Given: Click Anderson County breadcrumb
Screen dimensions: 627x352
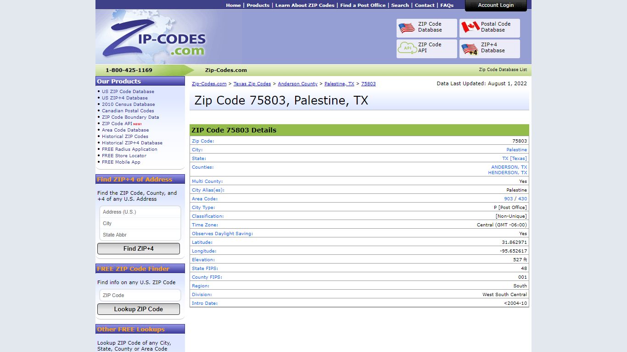Looking at the screenshot, I should (297, 84).
